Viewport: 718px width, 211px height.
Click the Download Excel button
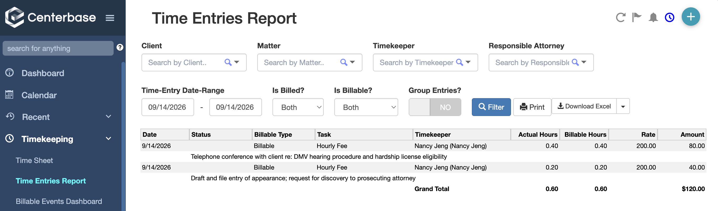point(584,106)
